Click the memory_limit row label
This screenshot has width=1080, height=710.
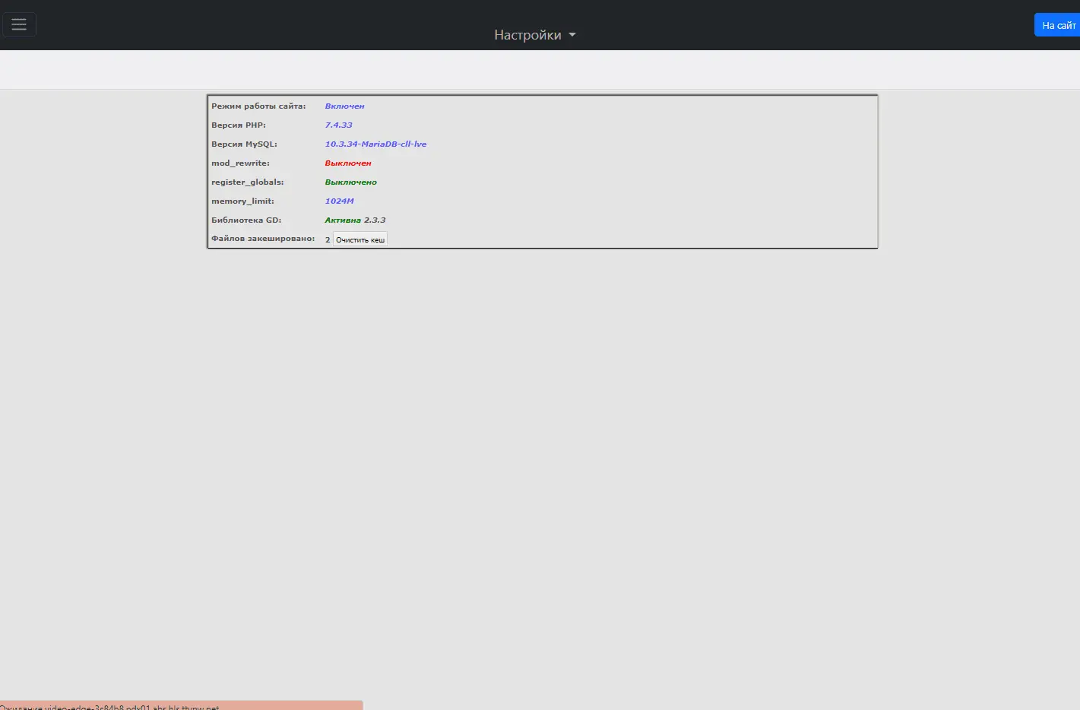point(242,201)
